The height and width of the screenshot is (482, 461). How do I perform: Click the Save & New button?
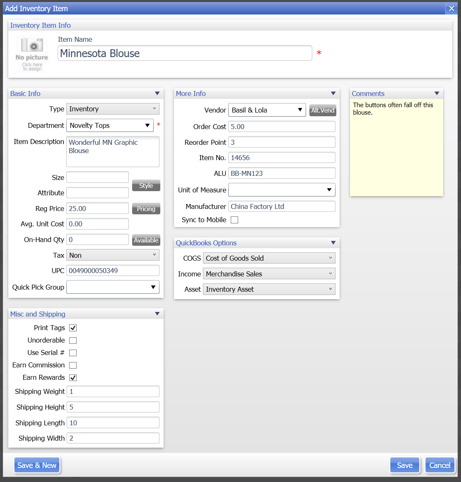point(37,465)
